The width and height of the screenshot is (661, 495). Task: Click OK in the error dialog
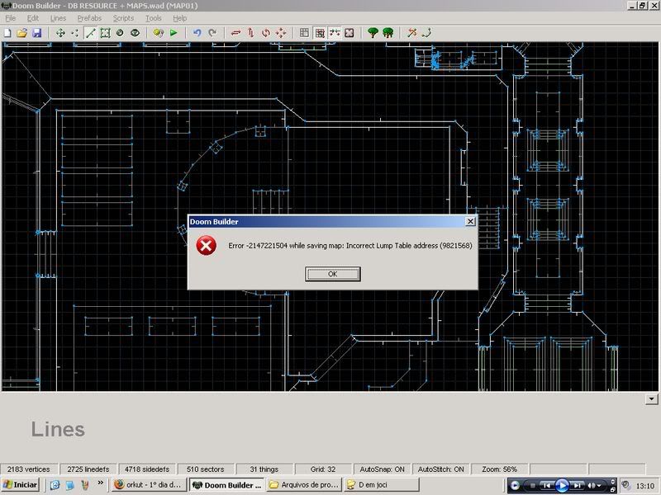coord(333,274)
